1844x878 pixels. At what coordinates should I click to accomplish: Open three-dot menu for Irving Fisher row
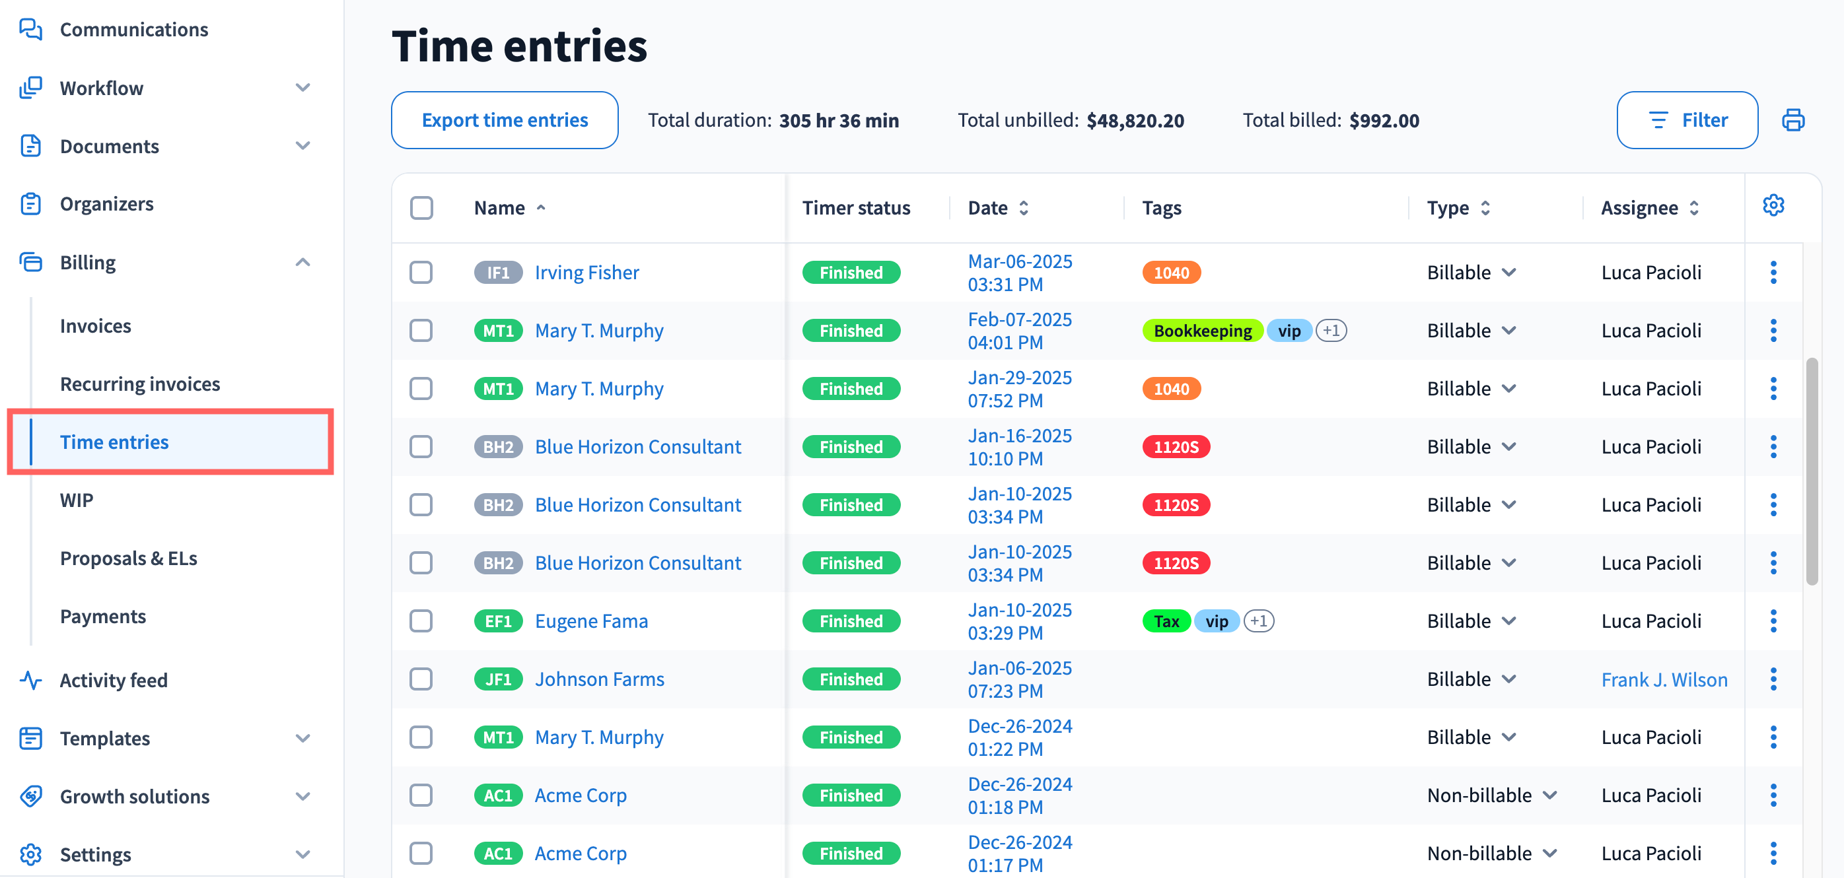click(x=1773, y=273)
